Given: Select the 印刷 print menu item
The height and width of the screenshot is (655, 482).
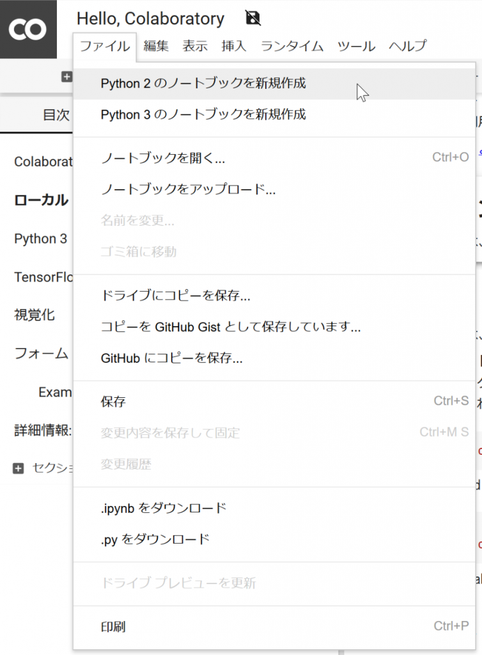Looking at the screenshot, I should coord(113,626).
